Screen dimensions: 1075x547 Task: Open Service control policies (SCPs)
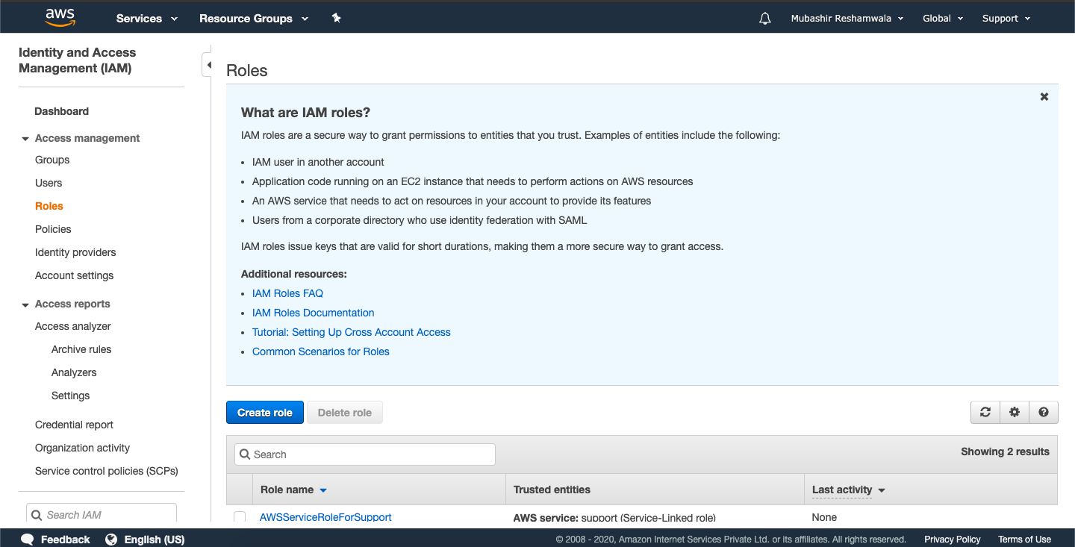[107, 471]
